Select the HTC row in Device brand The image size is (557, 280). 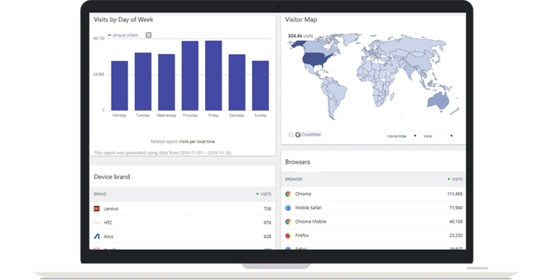pyautogui.click(x=182, y=222)
